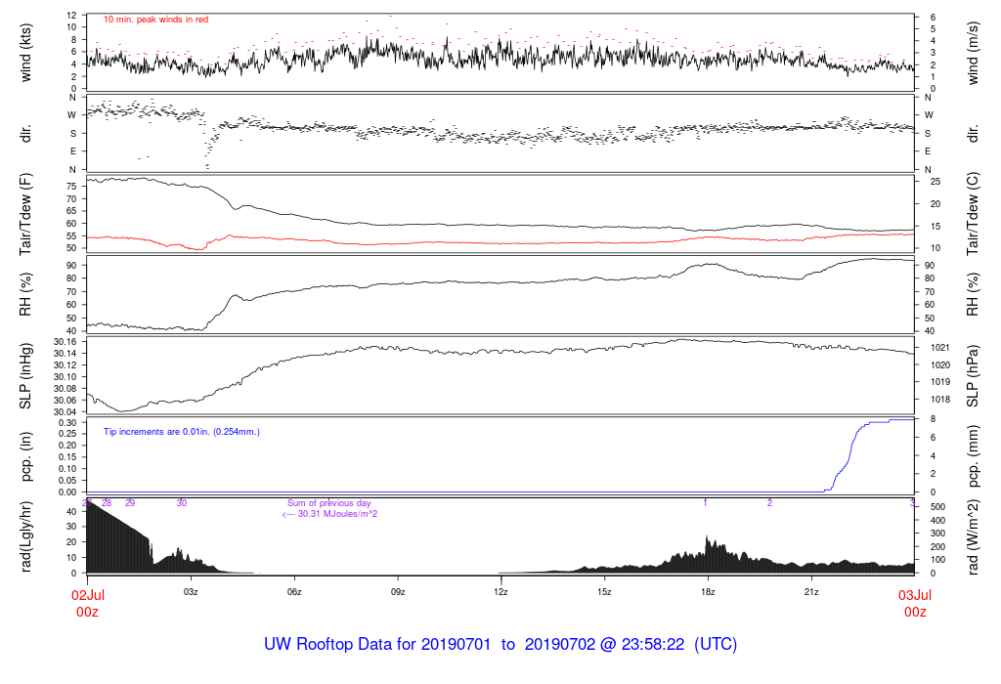Click the 'SLP (inHg)' axis label
Image resolution: width=1001 pixels, height=684 pixels.
coord(25,376)
